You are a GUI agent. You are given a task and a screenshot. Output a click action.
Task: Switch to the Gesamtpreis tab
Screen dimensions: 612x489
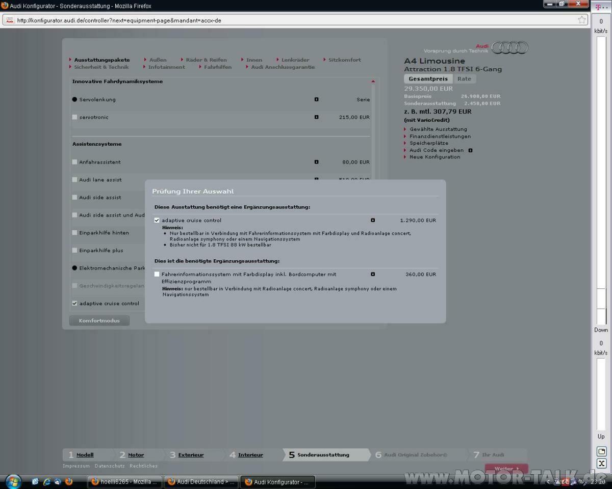pos(428,79)
